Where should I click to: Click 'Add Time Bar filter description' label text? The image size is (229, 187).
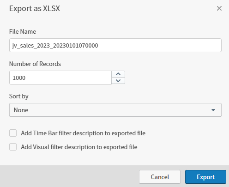[x=83, y=133]
